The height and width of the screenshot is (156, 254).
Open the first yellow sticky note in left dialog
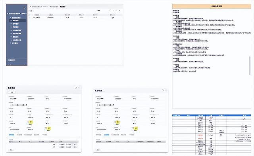point(31,122)
